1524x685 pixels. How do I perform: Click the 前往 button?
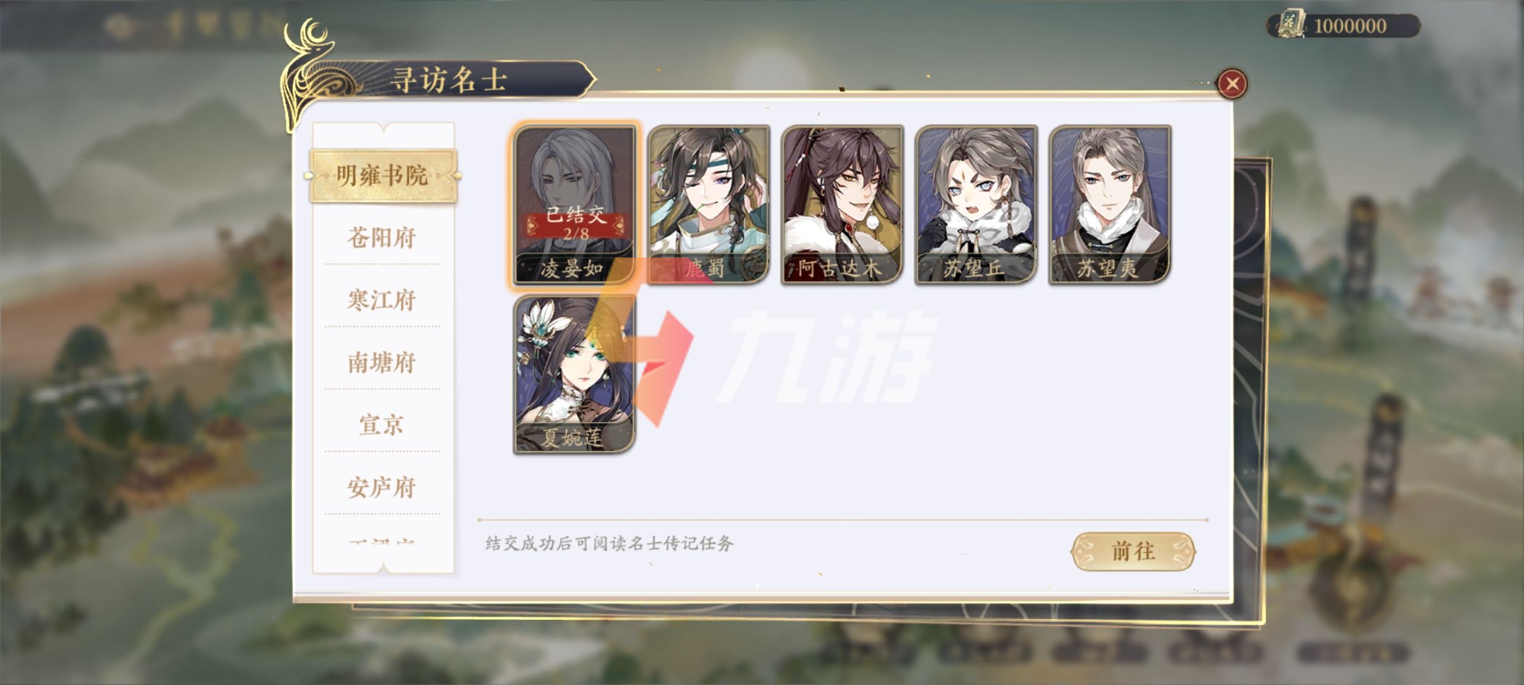pyautogui.click(x=1133, y=551)
